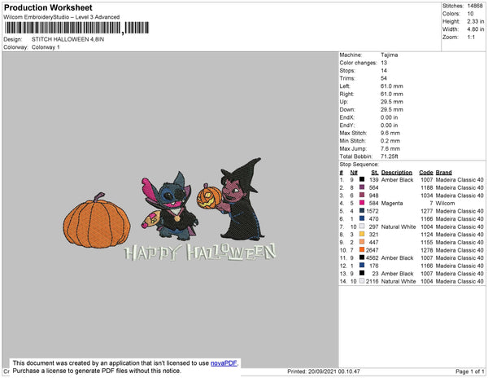Select the black swatch beside 4562 stitches
The width and height of the screenshot is (488, 378).
pyautogui.click(x=362, y=257)
